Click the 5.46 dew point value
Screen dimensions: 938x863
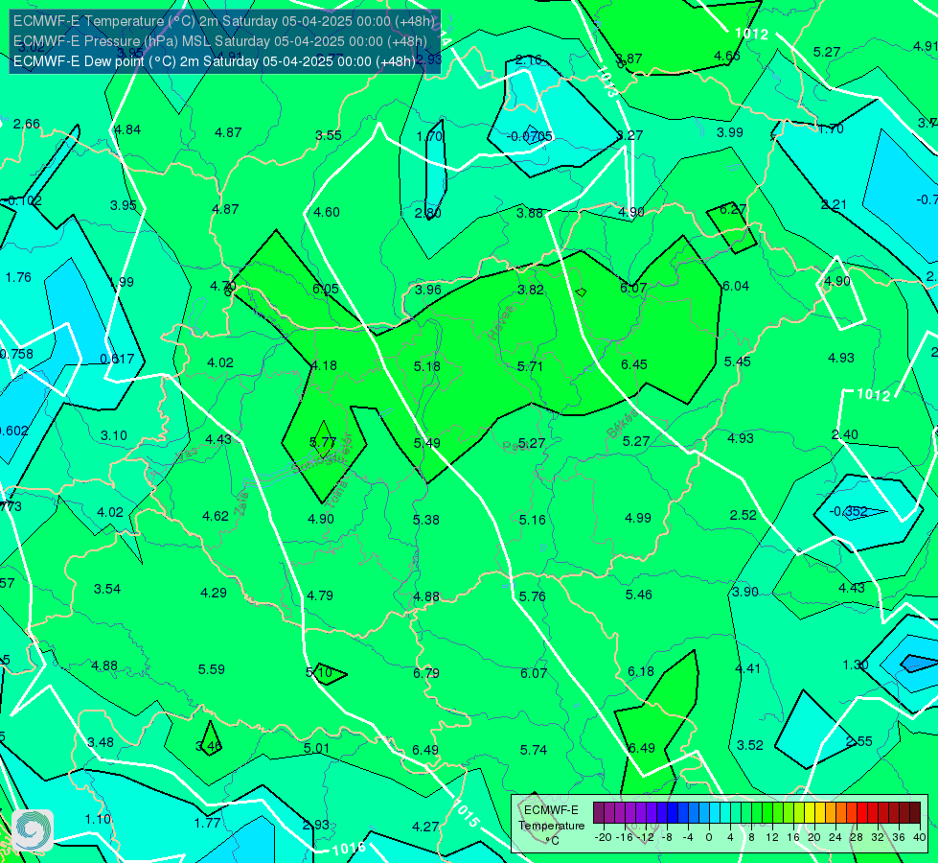[639, 595]
